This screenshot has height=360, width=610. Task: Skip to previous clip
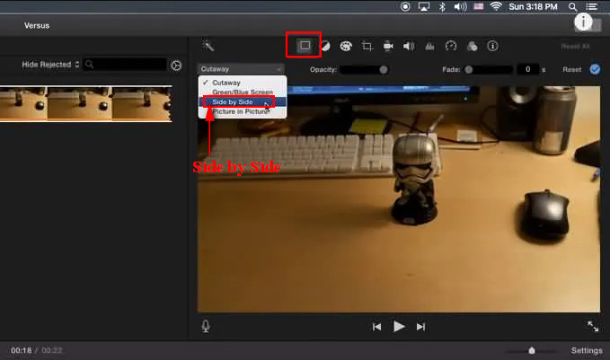tap(376, 327)
